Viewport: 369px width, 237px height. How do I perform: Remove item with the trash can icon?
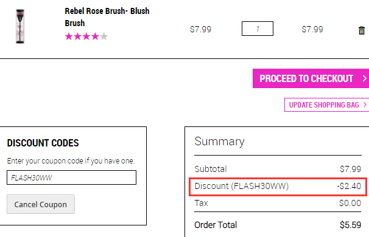tap(362, 30)
